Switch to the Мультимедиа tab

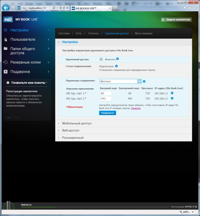144,33
